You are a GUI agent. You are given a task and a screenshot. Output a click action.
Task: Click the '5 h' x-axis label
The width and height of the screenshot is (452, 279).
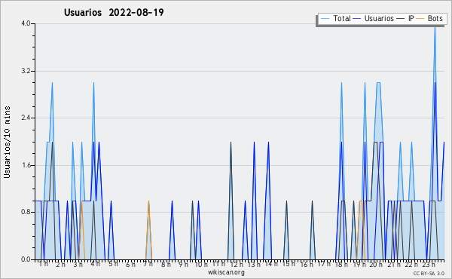[x=113, y=264]
